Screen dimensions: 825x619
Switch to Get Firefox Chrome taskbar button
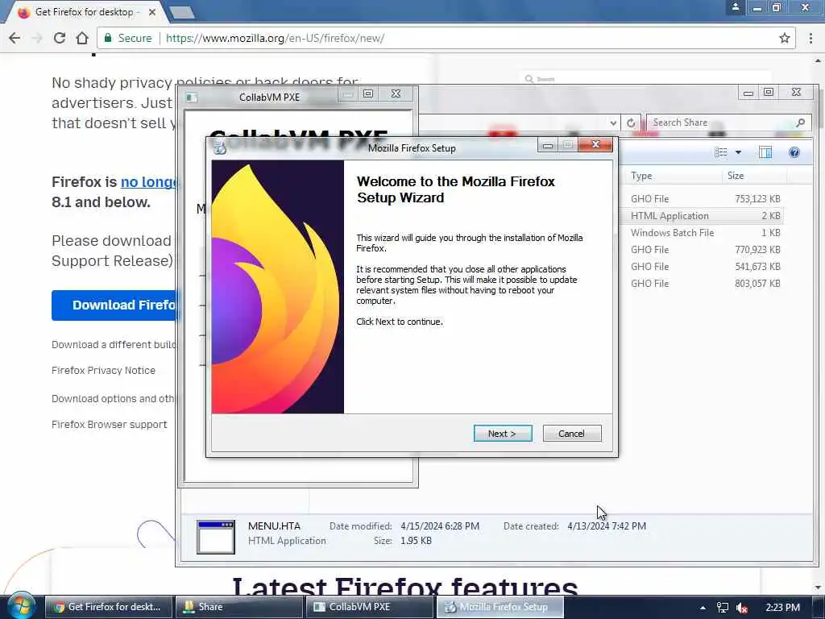tap(109, 607)
